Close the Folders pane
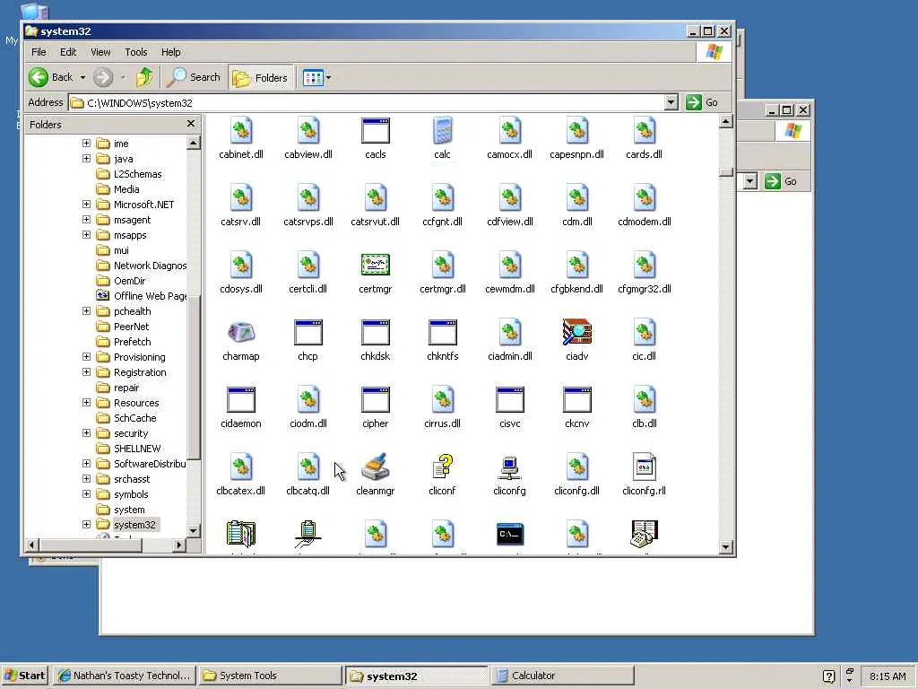Screen dimensions: 918x689 (190, 124)
